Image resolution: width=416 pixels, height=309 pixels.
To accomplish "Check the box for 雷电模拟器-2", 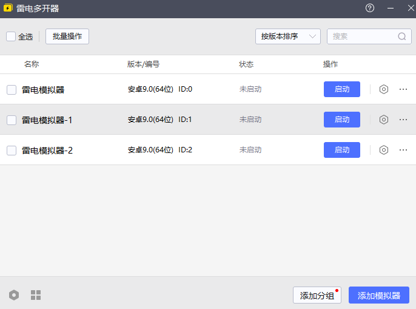I will [12, 151].
